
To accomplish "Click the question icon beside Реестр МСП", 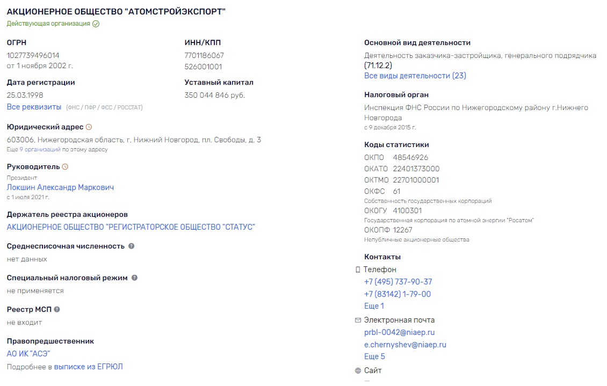I will tap(57, 309).
